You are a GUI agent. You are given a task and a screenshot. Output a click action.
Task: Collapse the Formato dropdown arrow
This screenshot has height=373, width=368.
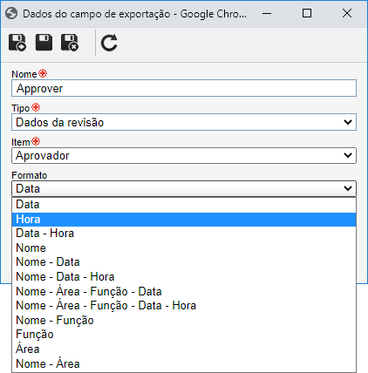348,188
